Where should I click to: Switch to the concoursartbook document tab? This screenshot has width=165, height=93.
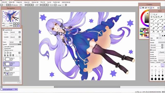pos(9,89)
